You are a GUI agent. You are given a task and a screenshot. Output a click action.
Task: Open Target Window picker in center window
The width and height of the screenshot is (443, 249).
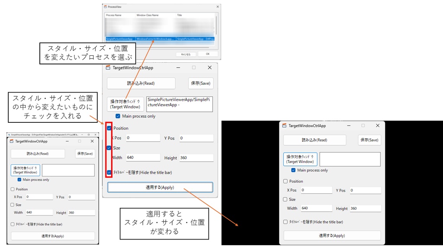[x=125, y=104]
